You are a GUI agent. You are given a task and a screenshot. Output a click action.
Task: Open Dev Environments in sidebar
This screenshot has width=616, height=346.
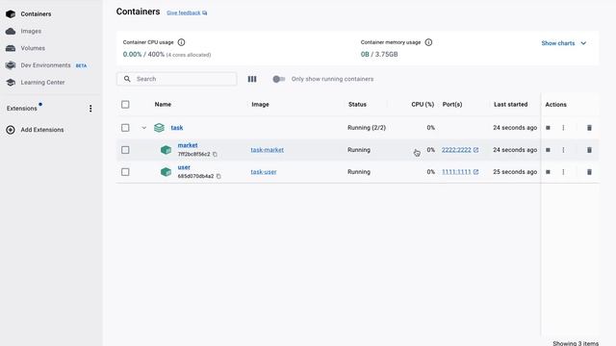[x=45, y=65]
